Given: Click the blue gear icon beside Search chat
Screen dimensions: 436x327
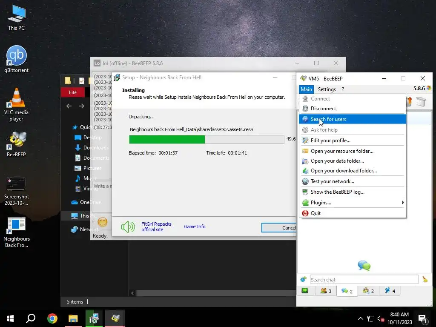Looking at the screenshot, I should coord(303,279).
